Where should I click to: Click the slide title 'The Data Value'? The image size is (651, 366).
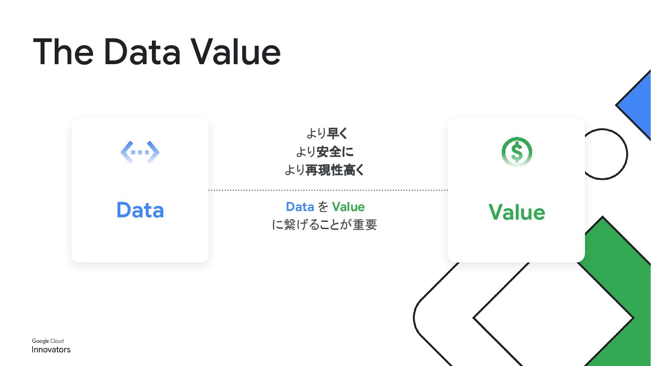157,52
